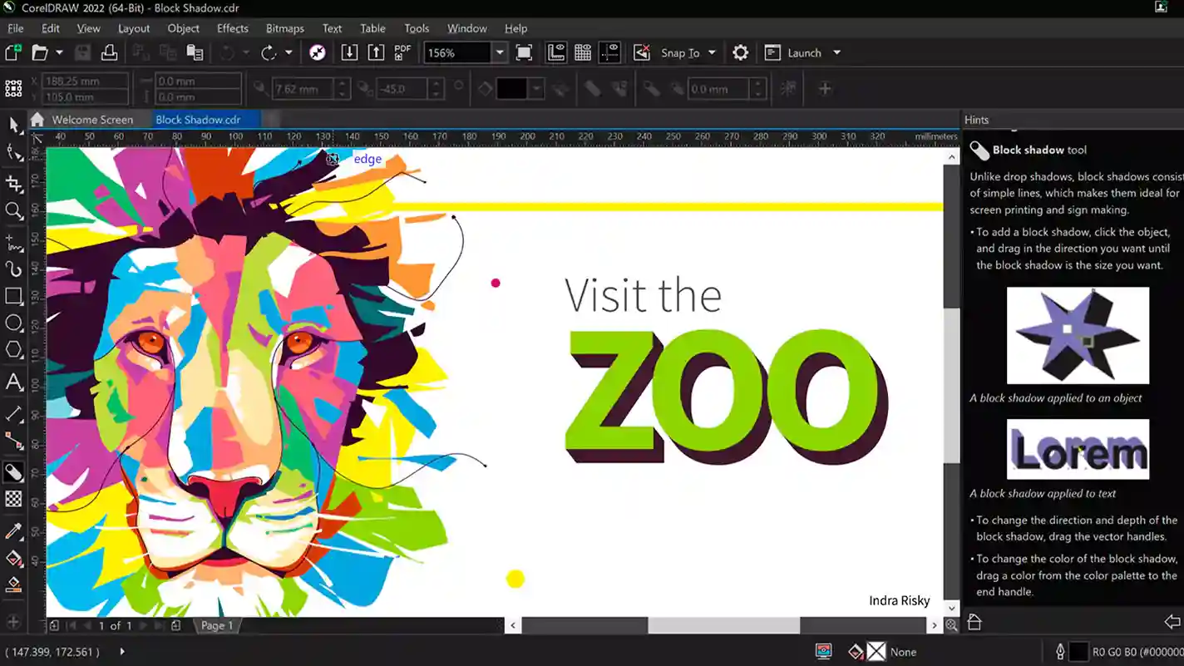Screen dimensions: 1184x666
Task: Select the Connector tool
Action: 13,441
